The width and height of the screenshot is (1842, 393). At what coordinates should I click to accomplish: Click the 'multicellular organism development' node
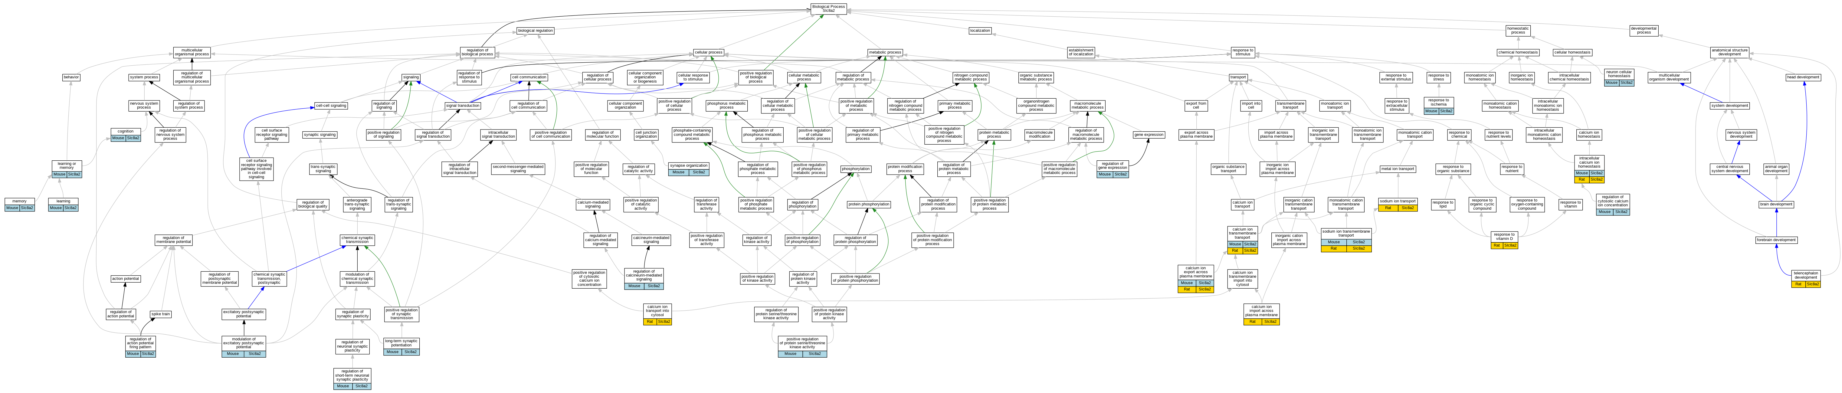[1669, 77]
